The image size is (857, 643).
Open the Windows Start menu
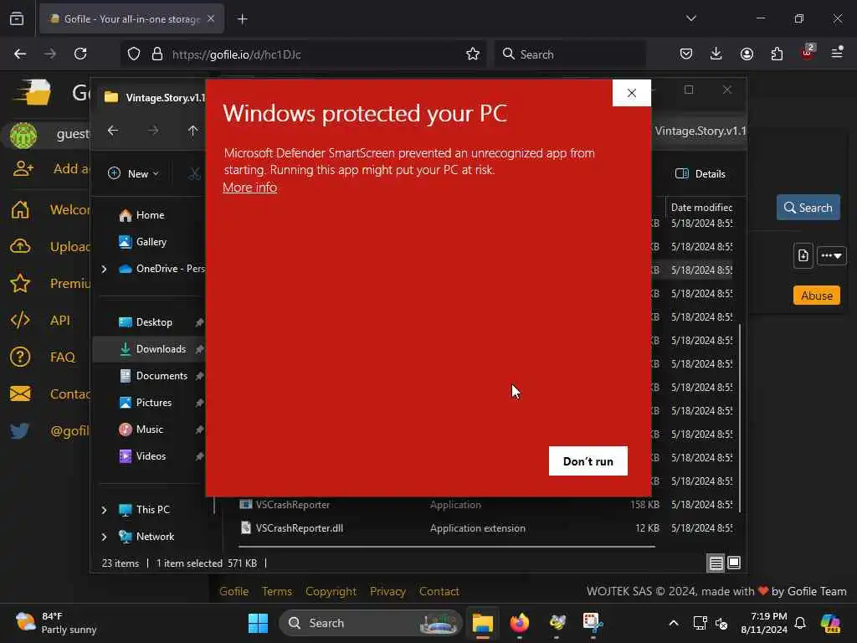tap(258, 623)
